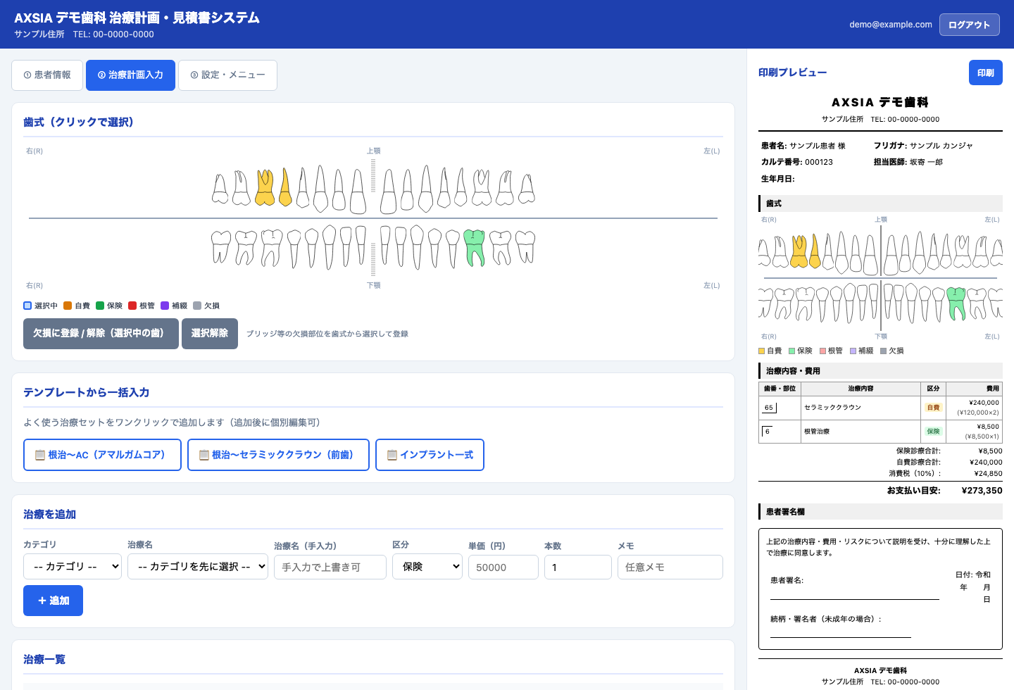Focus the 本数 quantity field
Viewport: 1014px width, 690px height.
click(x=578, y=567)
